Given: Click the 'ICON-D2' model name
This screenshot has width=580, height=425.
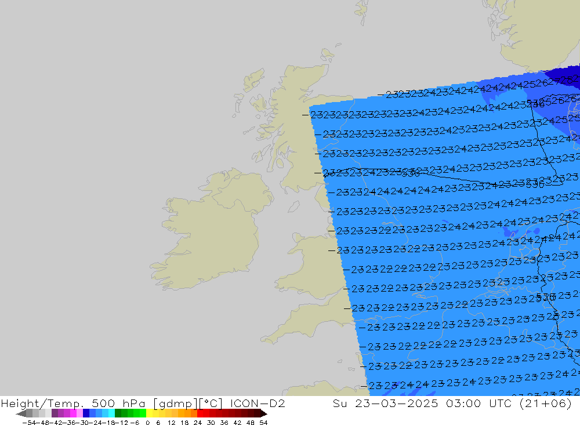Looking at the screenshot, I should pyautogui.click(x=258, y=404).
